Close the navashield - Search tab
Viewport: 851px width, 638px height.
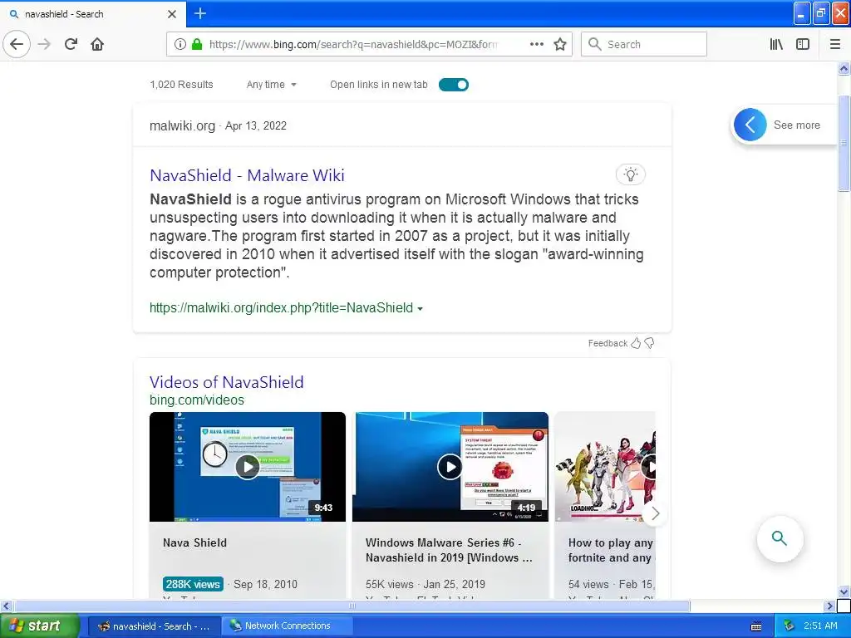[x=171, y=14]
